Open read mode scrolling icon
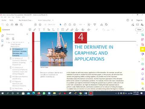Screen dimensions: 145x109 click(95, 25)
